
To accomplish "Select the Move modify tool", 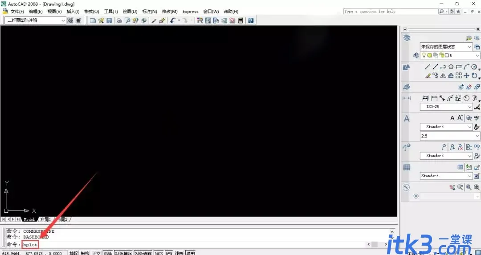I will point(466,75).
